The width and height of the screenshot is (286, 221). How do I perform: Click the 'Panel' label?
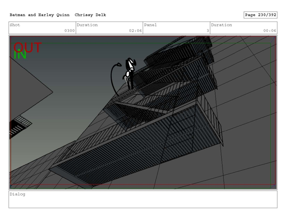point(150,25)
